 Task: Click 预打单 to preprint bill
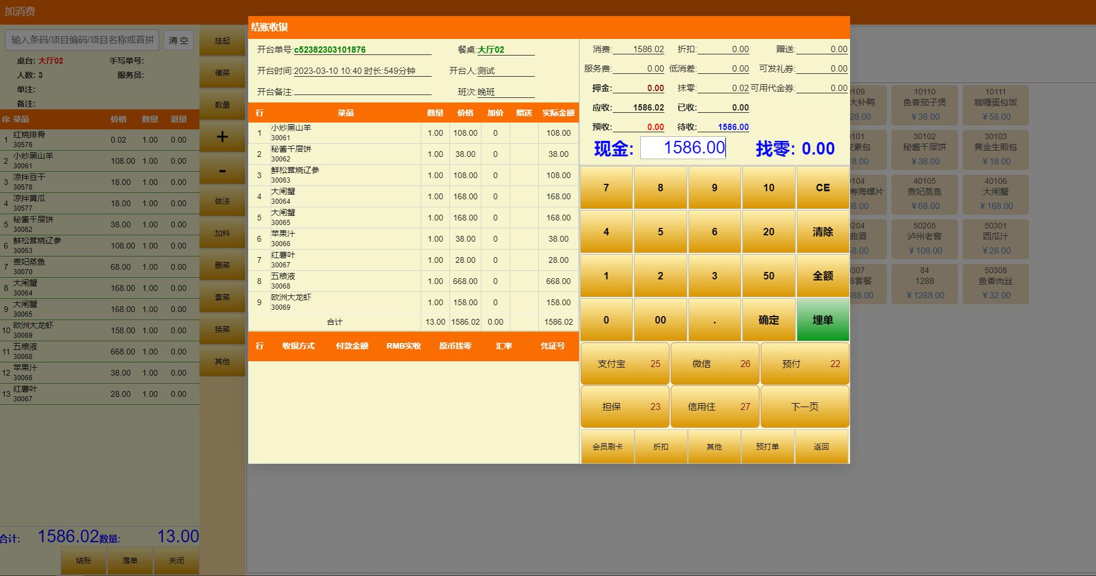click(768, 447)
